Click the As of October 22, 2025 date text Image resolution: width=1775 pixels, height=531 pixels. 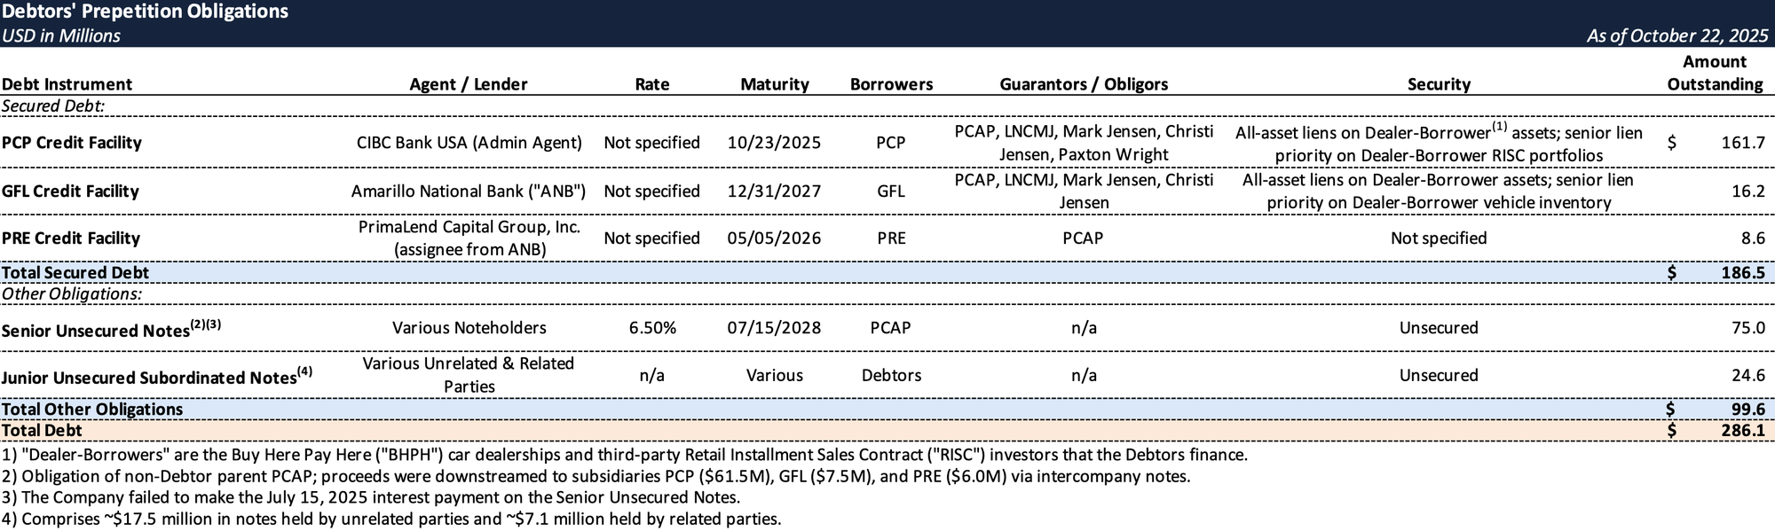pyautogui.click(x=1677, y=35)
